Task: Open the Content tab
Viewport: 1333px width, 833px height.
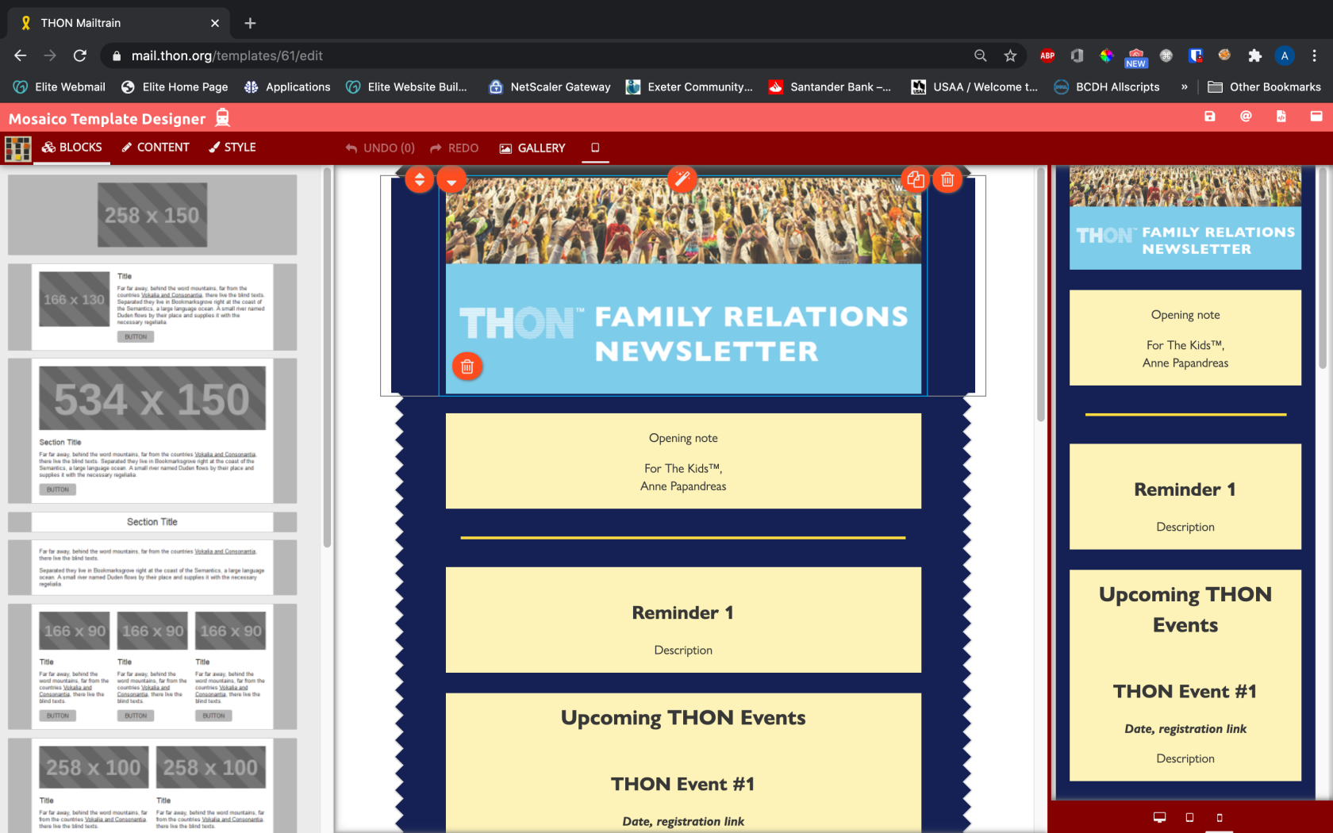Action: pyautogui.click(x=156, y=148)
